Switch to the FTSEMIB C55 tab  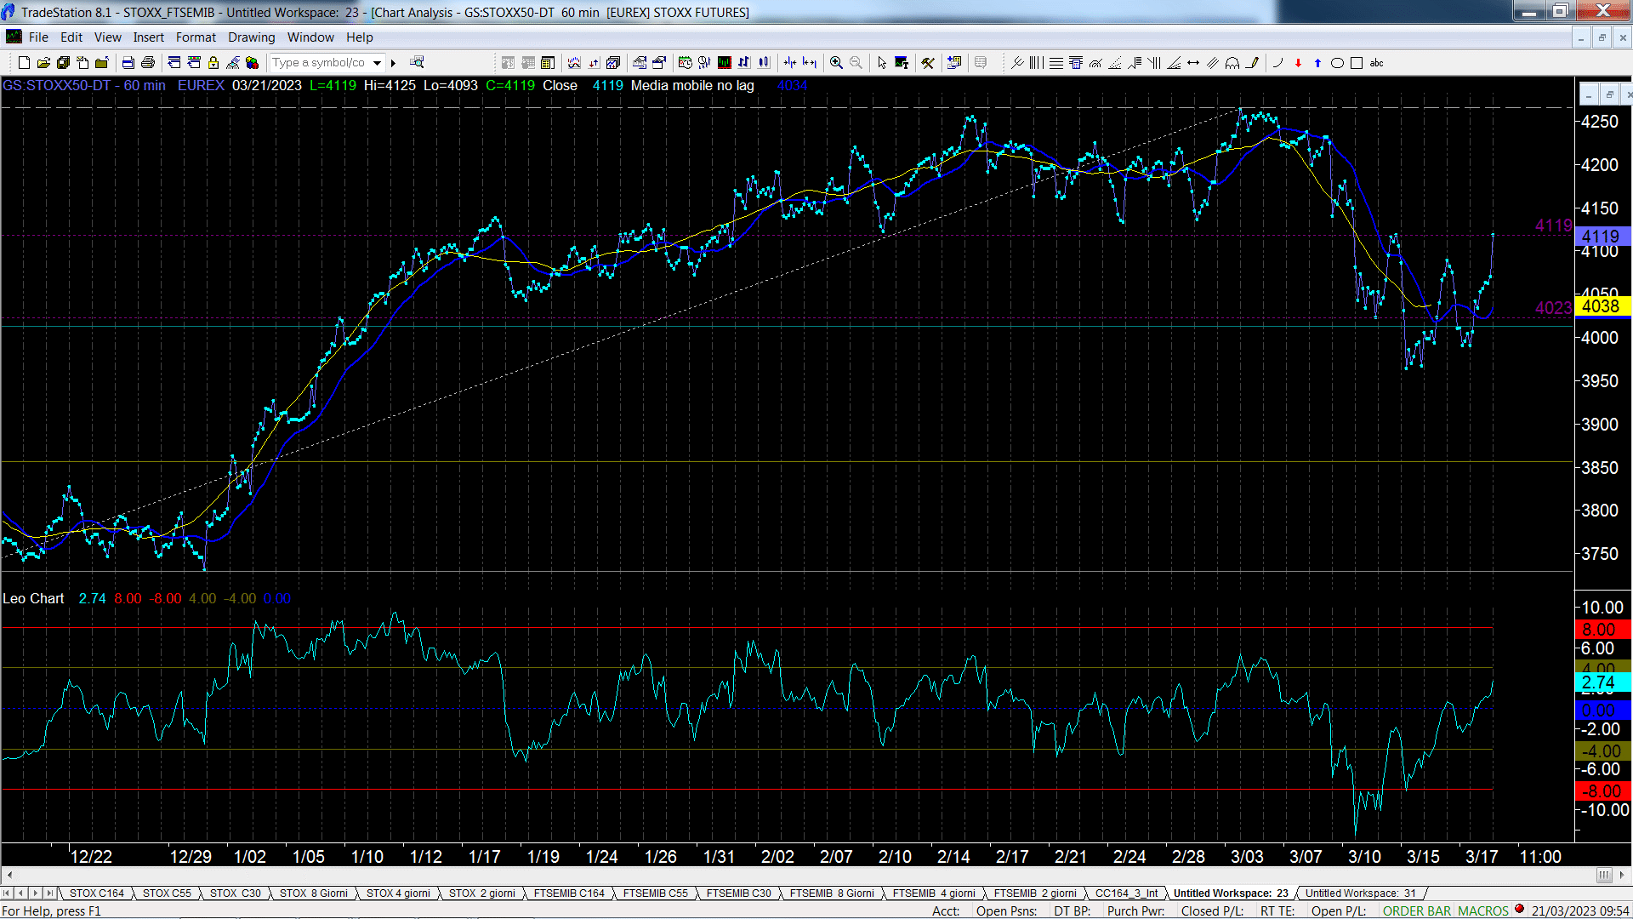pos(655,893)
